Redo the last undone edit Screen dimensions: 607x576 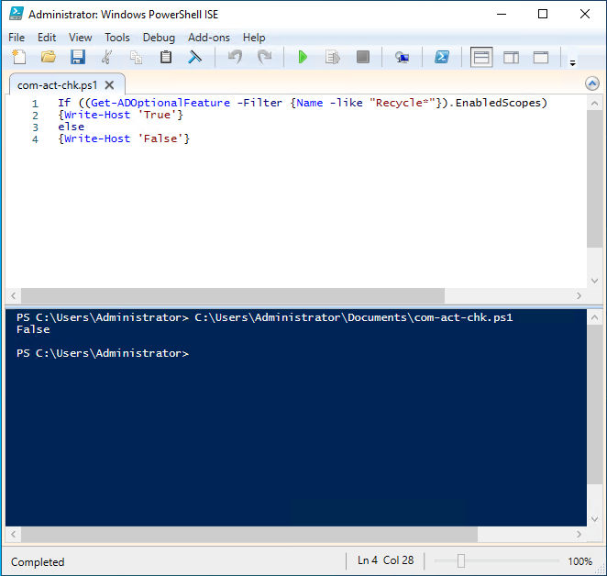[x=265, y=58]
